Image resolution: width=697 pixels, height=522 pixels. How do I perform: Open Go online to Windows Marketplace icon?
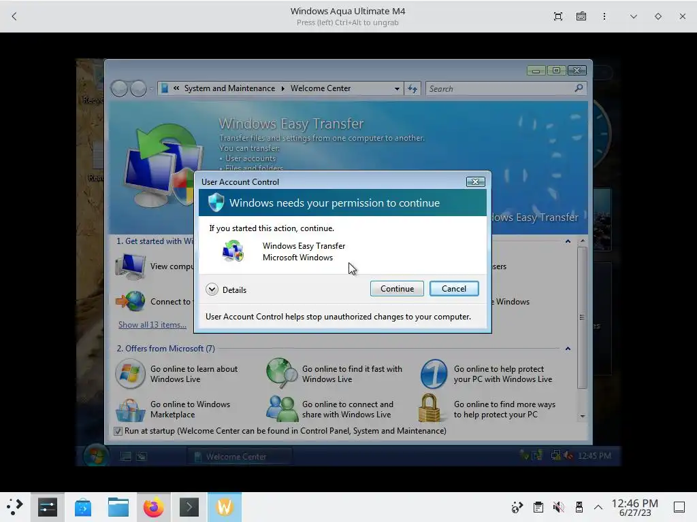[130, 409]
